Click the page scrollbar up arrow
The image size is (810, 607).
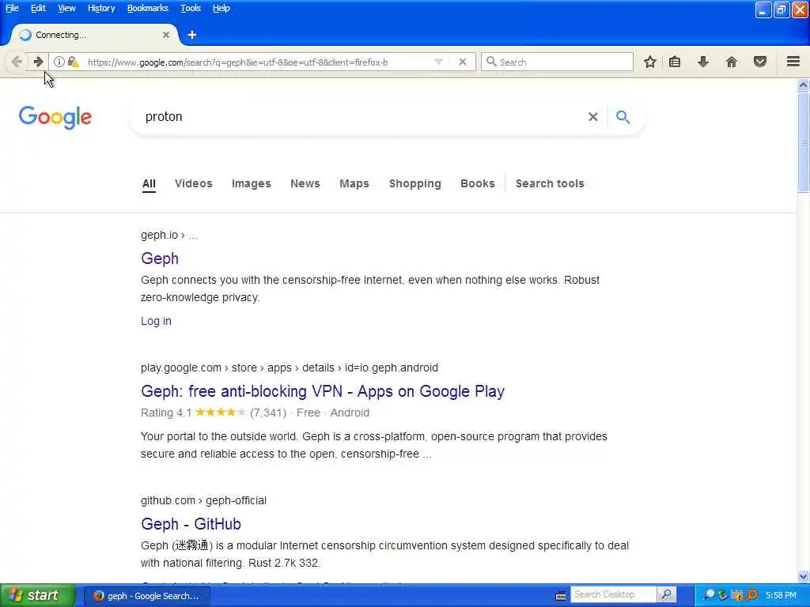pyautogui.click(x=803, y=85)
